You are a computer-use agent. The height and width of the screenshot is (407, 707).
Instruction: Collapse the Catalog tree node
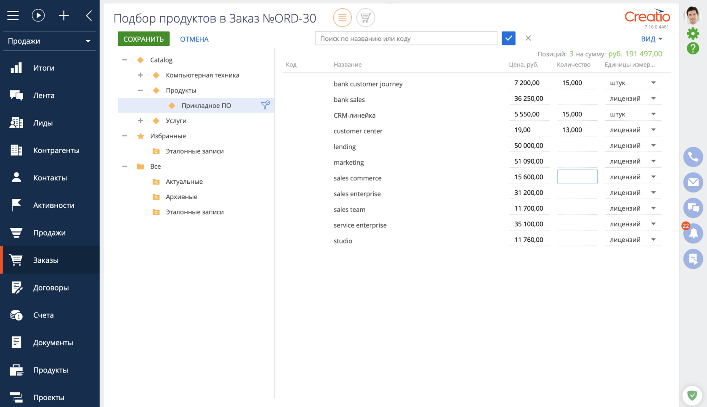click(x=125, y=60)
